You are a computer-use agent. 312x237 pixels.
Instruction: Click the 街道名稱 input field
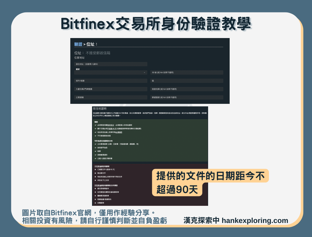point(187,89)
